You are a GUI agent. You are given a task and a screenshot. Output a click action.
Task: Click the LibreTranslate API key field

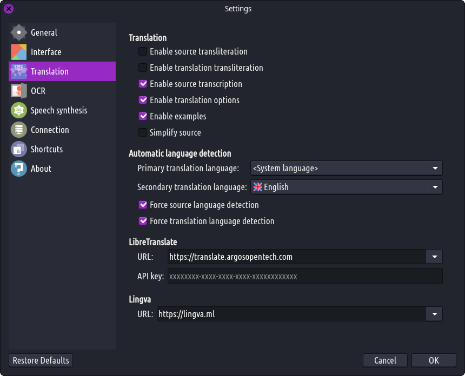(305, 276)
